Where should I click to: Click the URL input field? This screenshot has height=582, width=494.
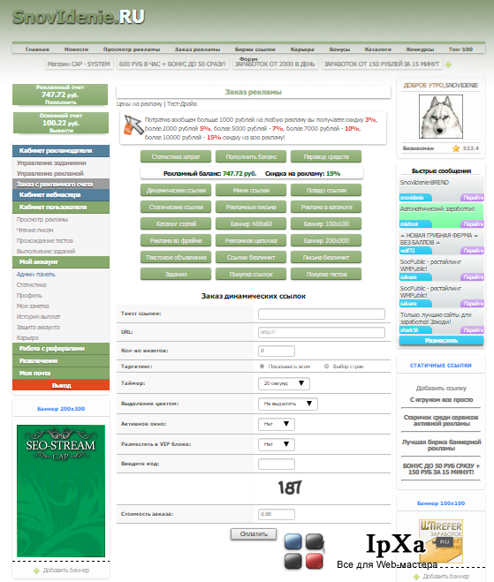(322, 332)
